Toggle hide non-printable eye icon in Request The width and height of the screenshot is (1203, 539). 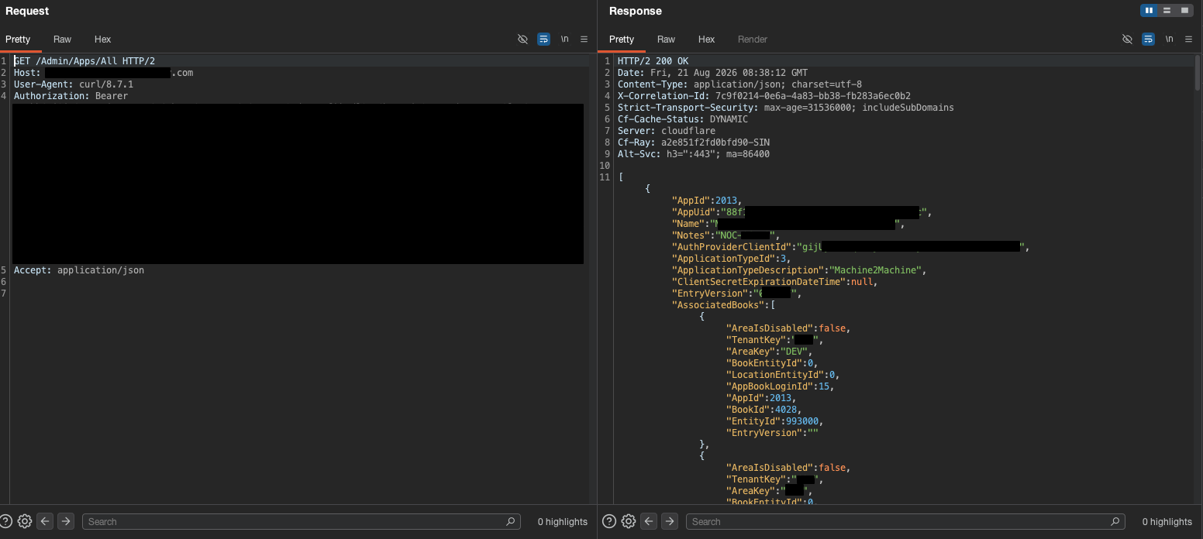click(x=522, y=39)
